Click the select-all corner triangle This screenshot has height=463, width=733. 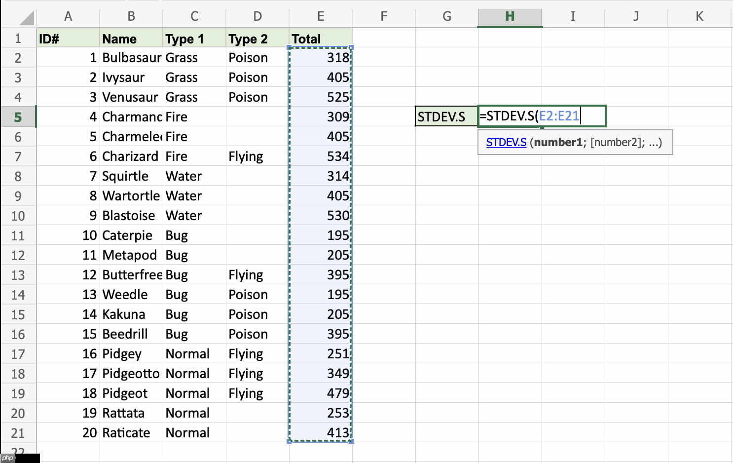tap(27, 18)
